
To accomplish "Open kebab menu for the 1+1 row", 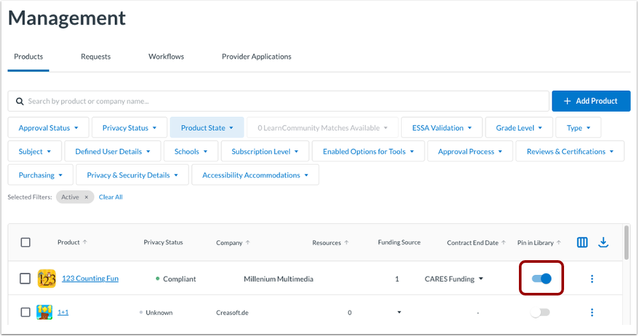I will [x=592, y=312].
